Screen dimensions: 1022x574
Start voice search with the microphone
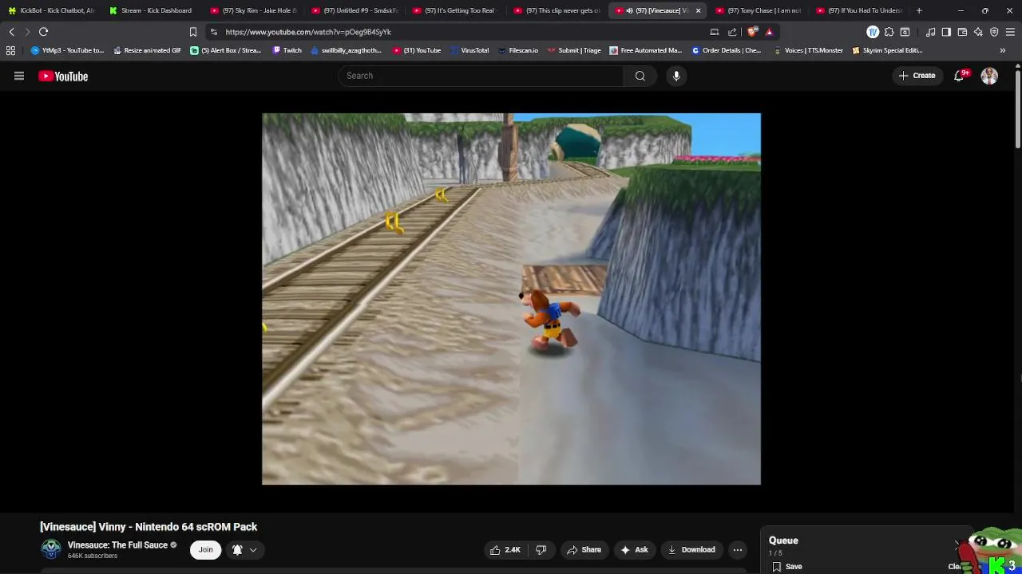tap(676, 76)
